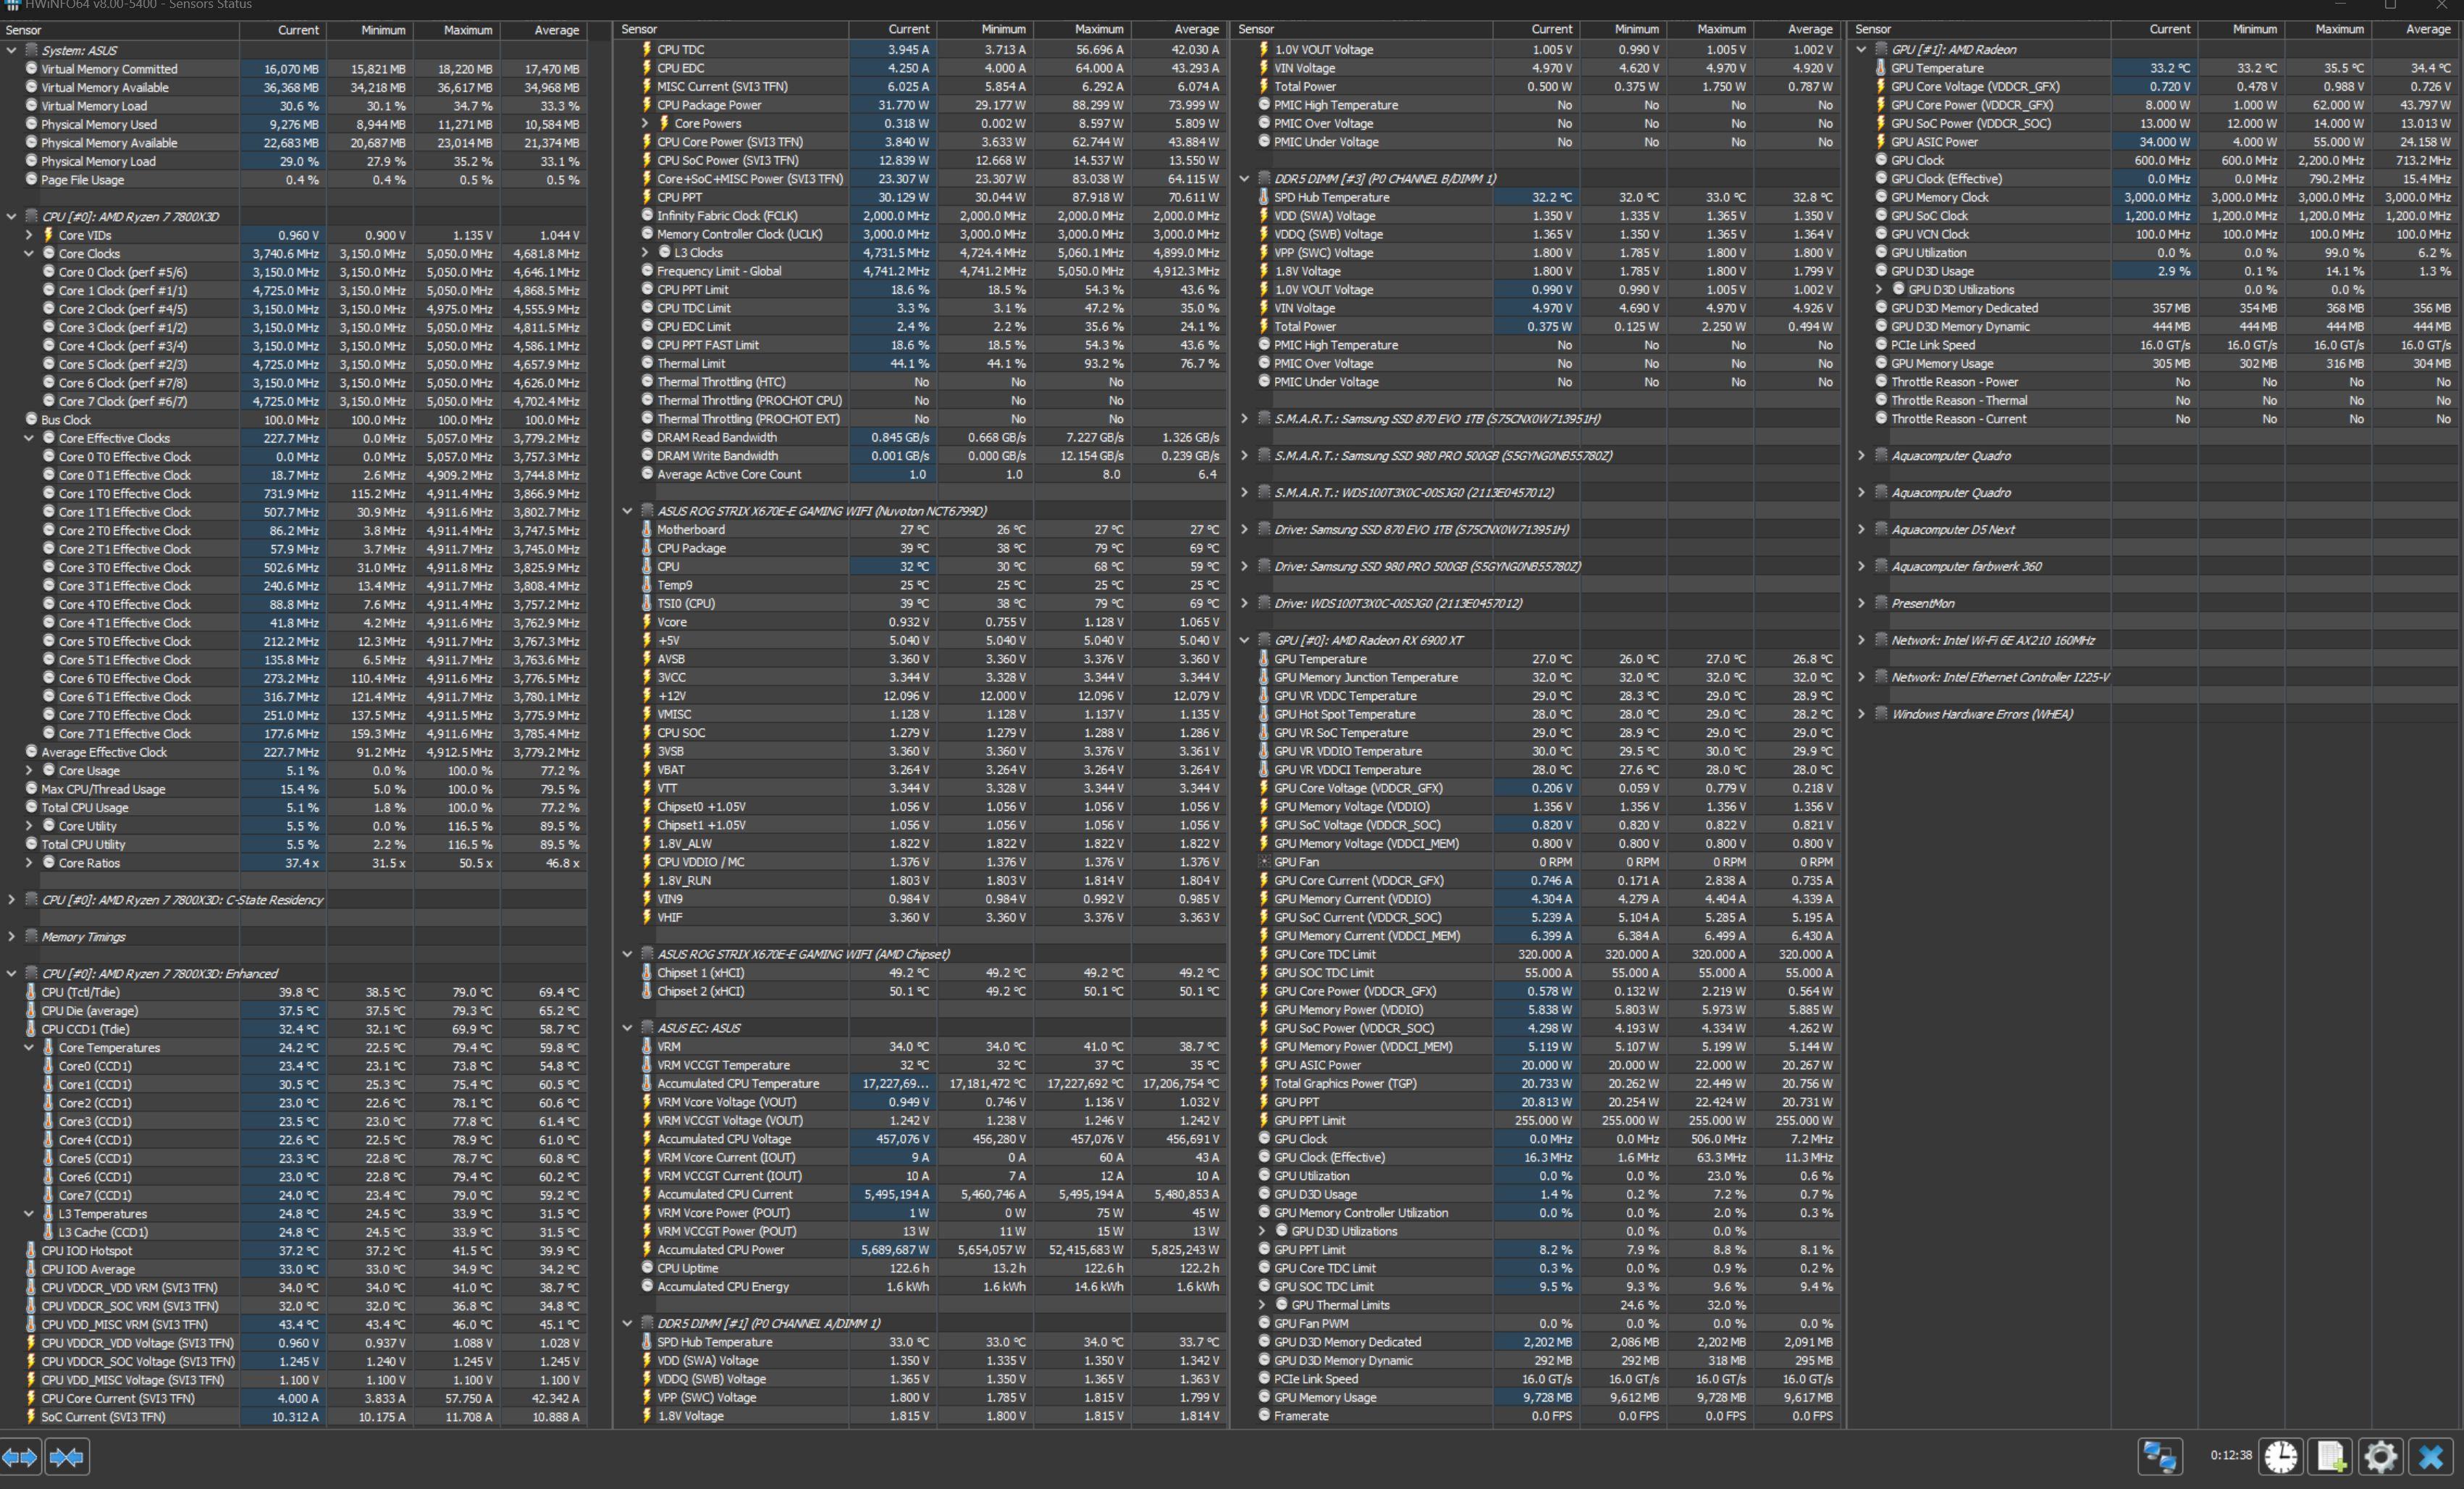
Task: Collapse GPU [#0]: AMD Radeon RX 6900 XT group
Action: tap(1245, 640)
